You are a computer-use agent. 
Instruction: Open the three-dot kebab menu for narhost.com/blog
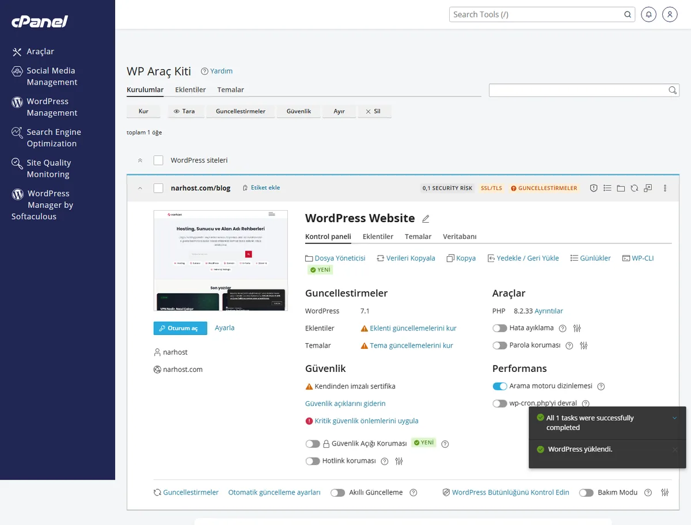click(x=665, y=188)
